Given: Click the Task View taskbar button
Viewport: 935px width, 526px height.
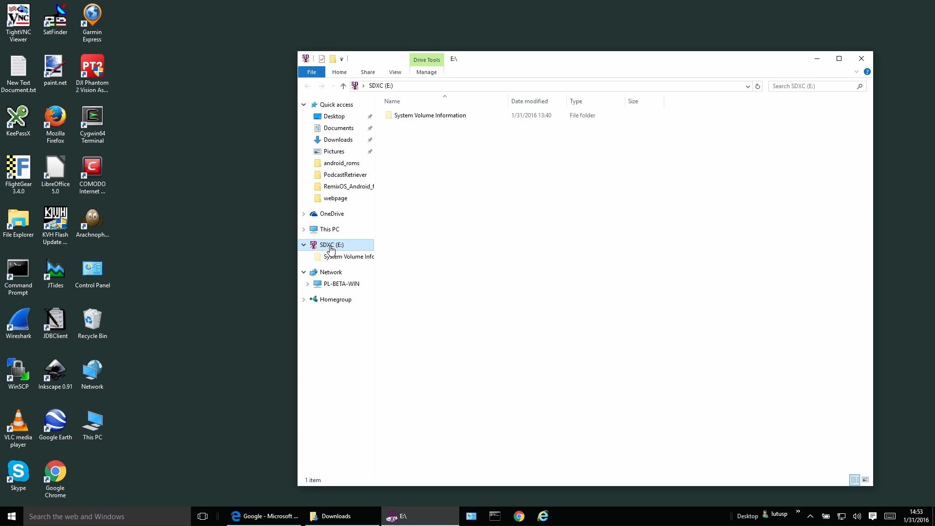Looking at the screenshot, I should pos(203,516).
